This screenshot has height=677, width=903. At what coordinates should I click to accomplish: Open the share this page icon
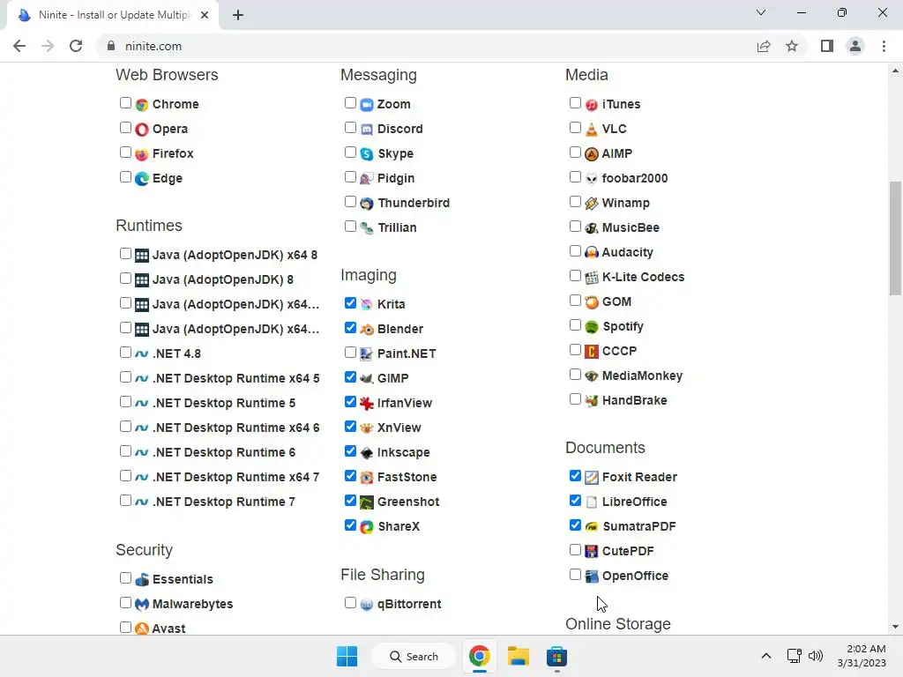(764, 46)
